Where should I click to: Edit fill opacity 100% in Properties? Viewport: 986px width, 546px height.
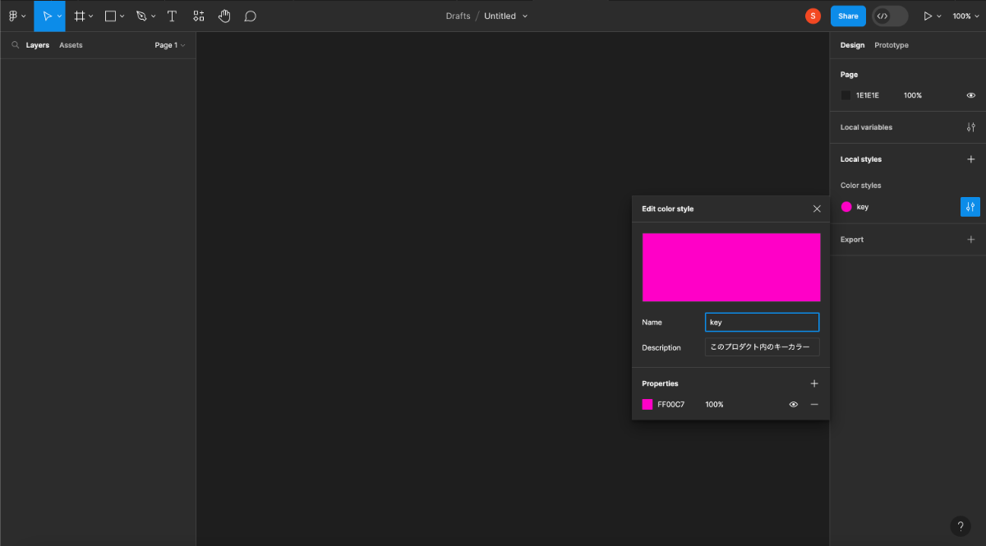point(715,405)
